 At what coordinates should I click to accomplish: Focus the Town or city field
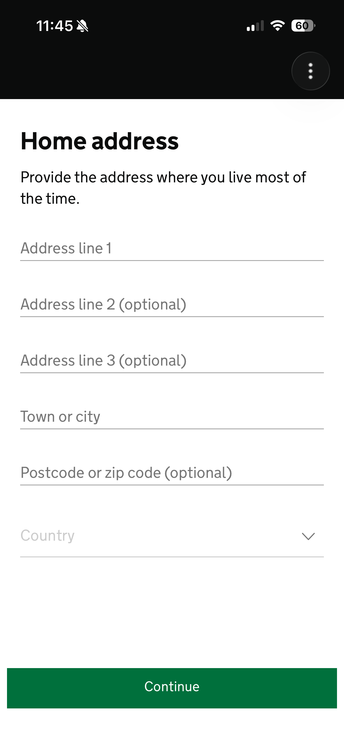(x=172, y=417)
